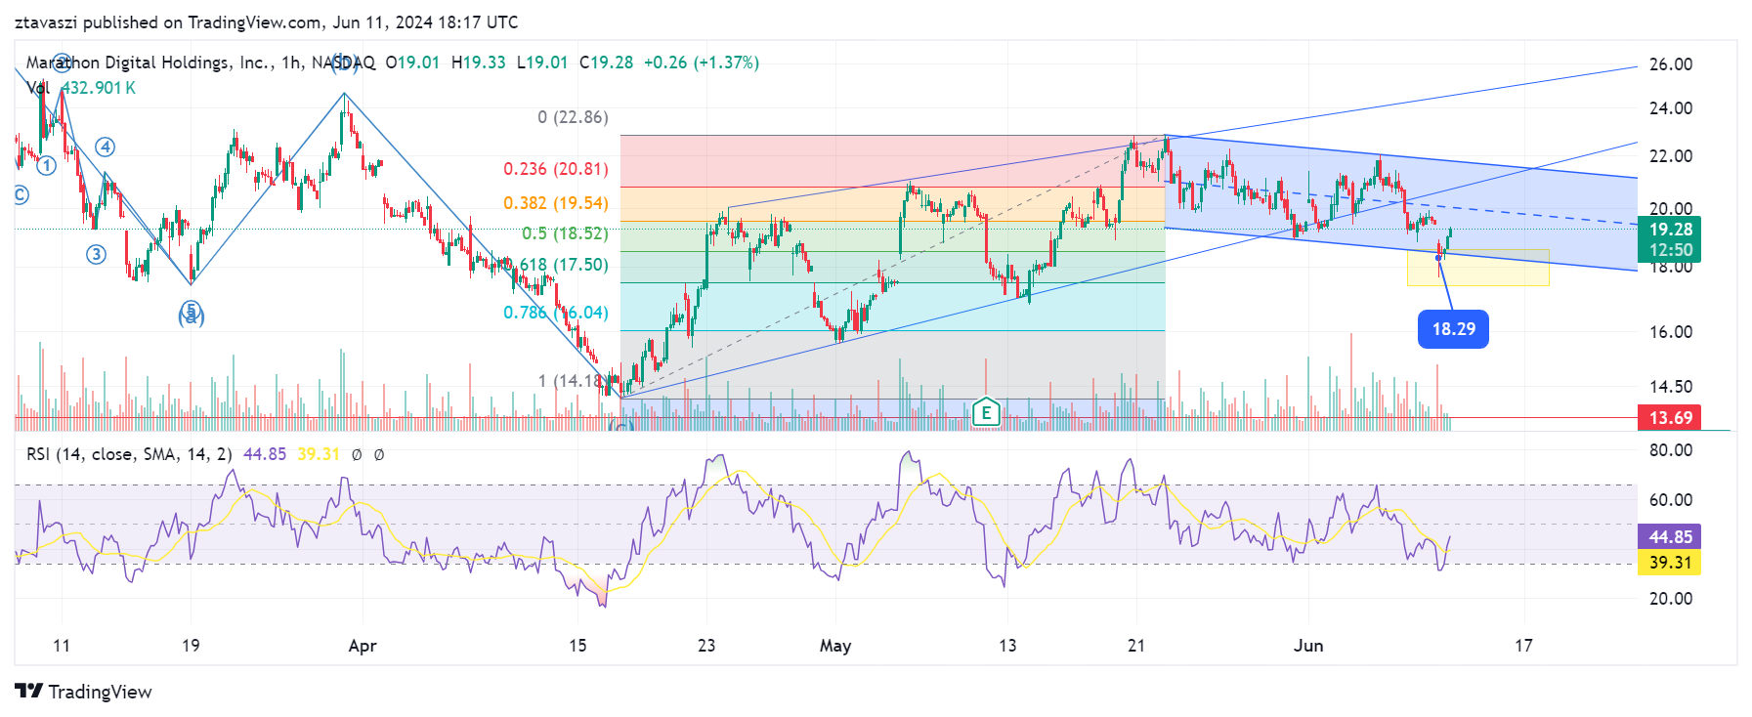Image resolution: width=1752 pixels, height=717 pixels.
Task: Click 80.00 on the RSI axis
Action: pyautogui.click(x=1671, y=450)
